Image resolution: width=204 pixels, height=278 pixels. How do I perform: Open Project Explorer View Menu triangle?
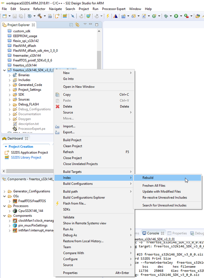coord(85,24)
